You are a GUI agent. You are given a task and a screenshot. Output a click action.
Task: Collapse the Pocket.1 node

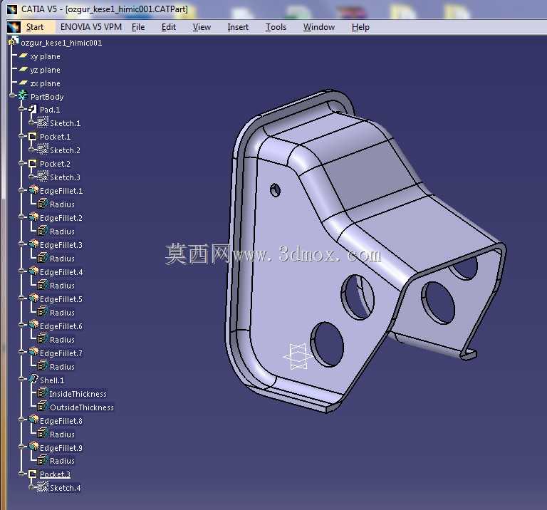click(x=22, y=136)
